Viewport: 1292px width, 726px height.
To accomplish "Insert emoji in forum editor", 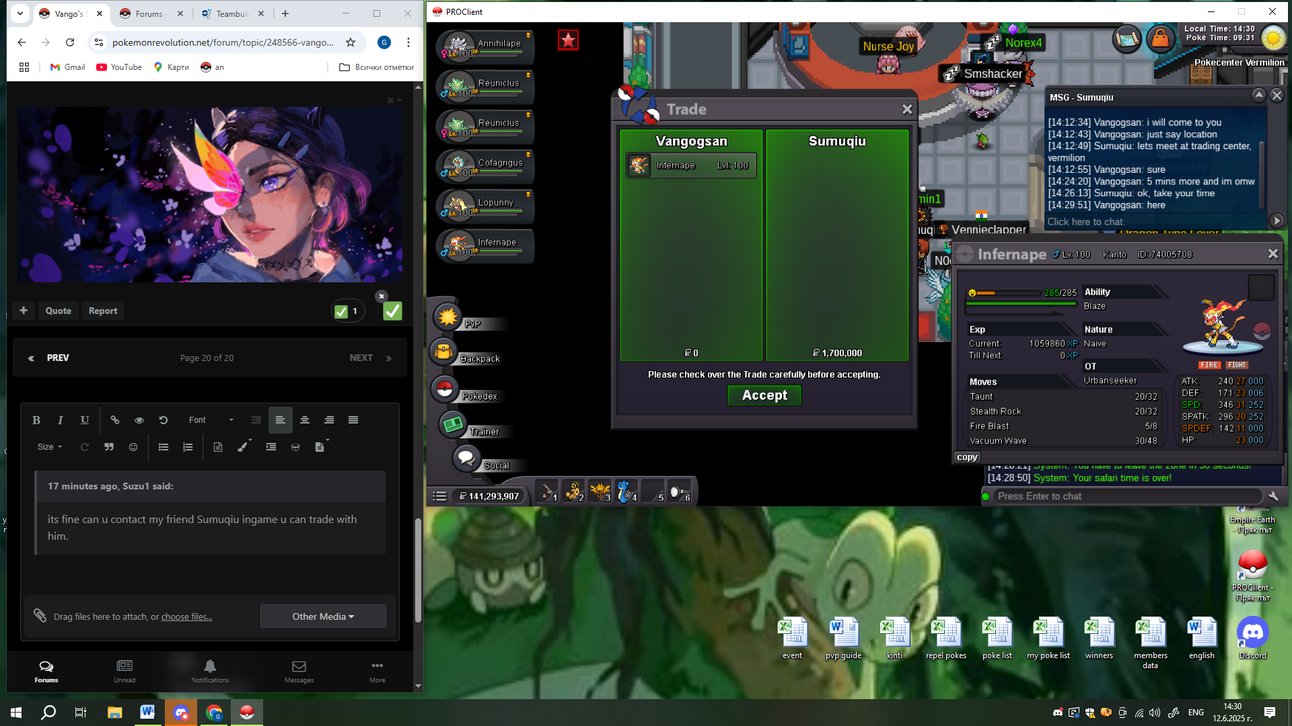I will click(133, 447).
